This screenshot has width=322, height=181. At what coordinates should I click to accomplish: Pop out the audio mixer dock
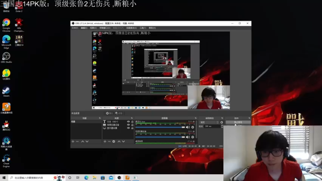tap(196, 118)
